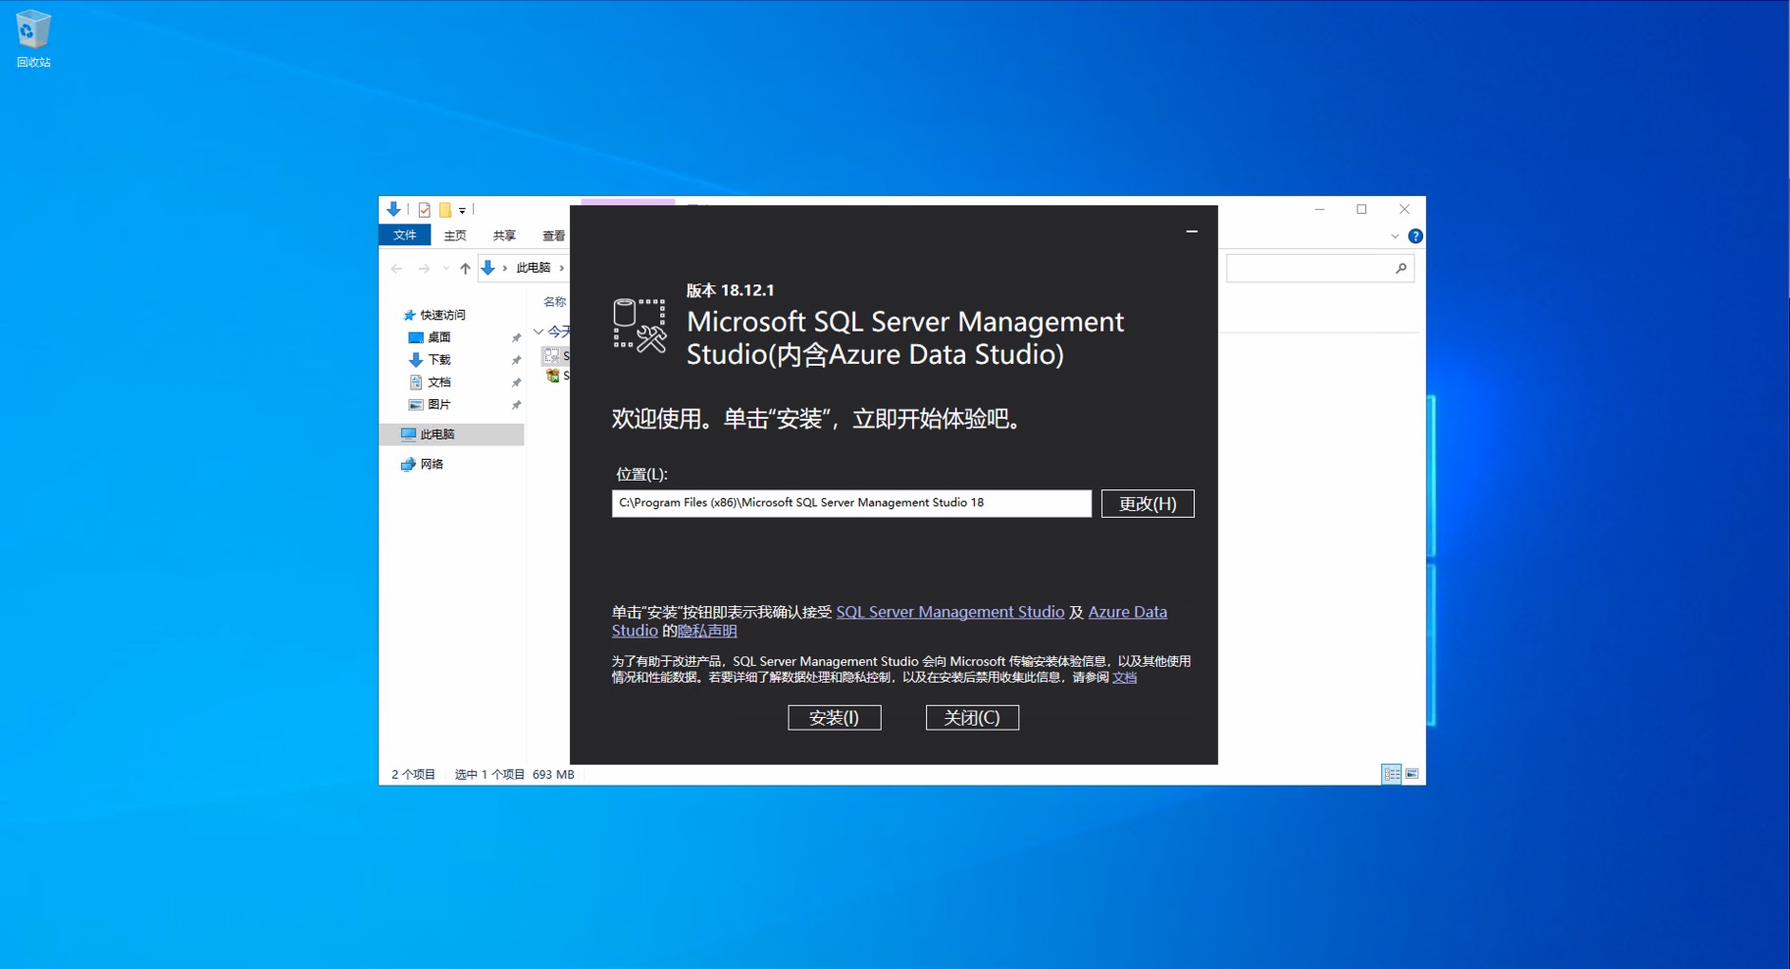
Task: Collapse the Today (今天) file group
Action: coord(538,331)
